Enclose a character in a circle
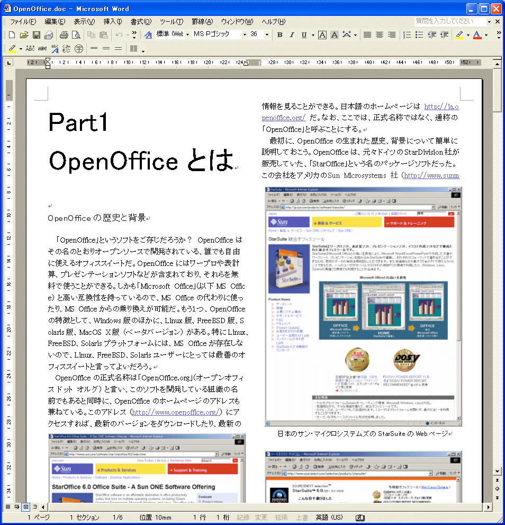 pos(79,49)
